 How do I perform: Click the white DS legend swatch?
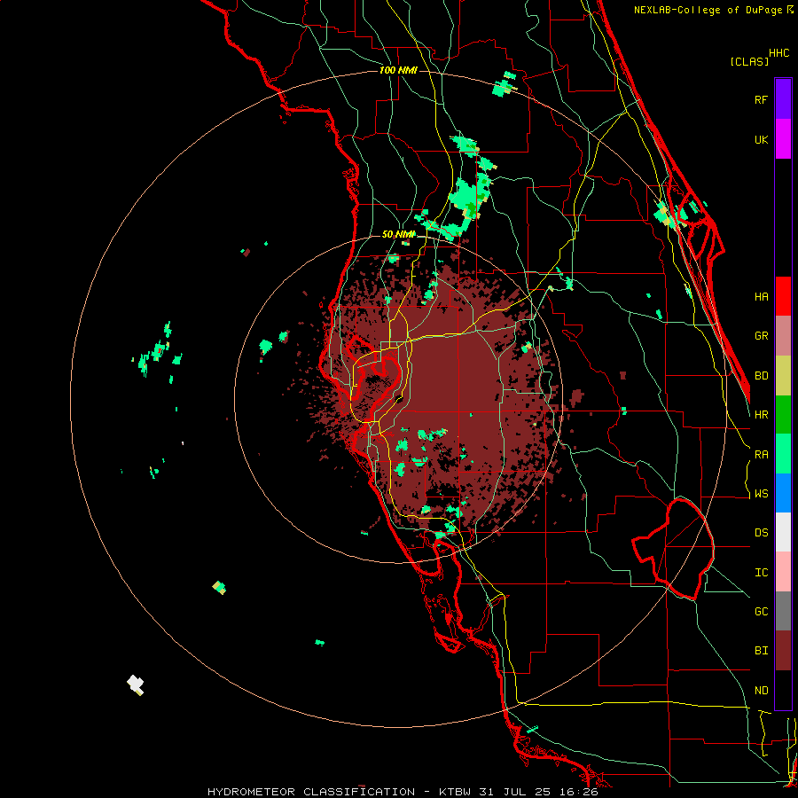coord(783,532)
